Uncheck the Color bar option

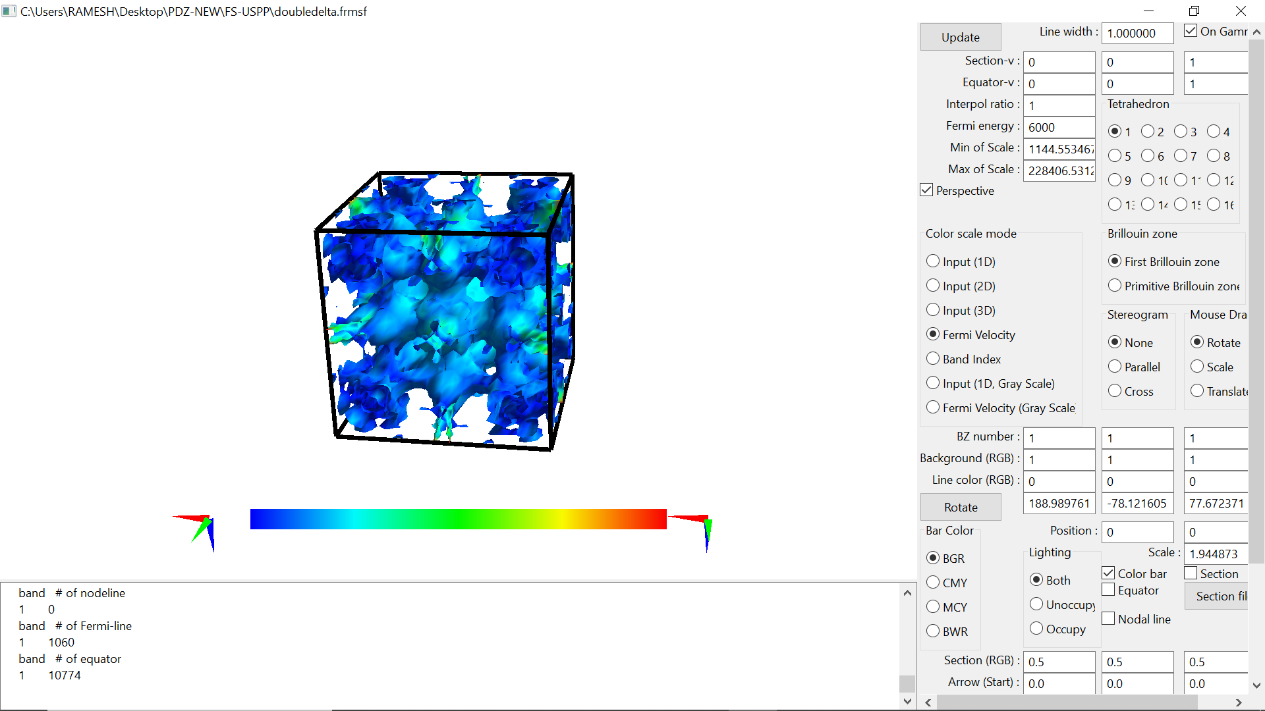click(1109, 573)
